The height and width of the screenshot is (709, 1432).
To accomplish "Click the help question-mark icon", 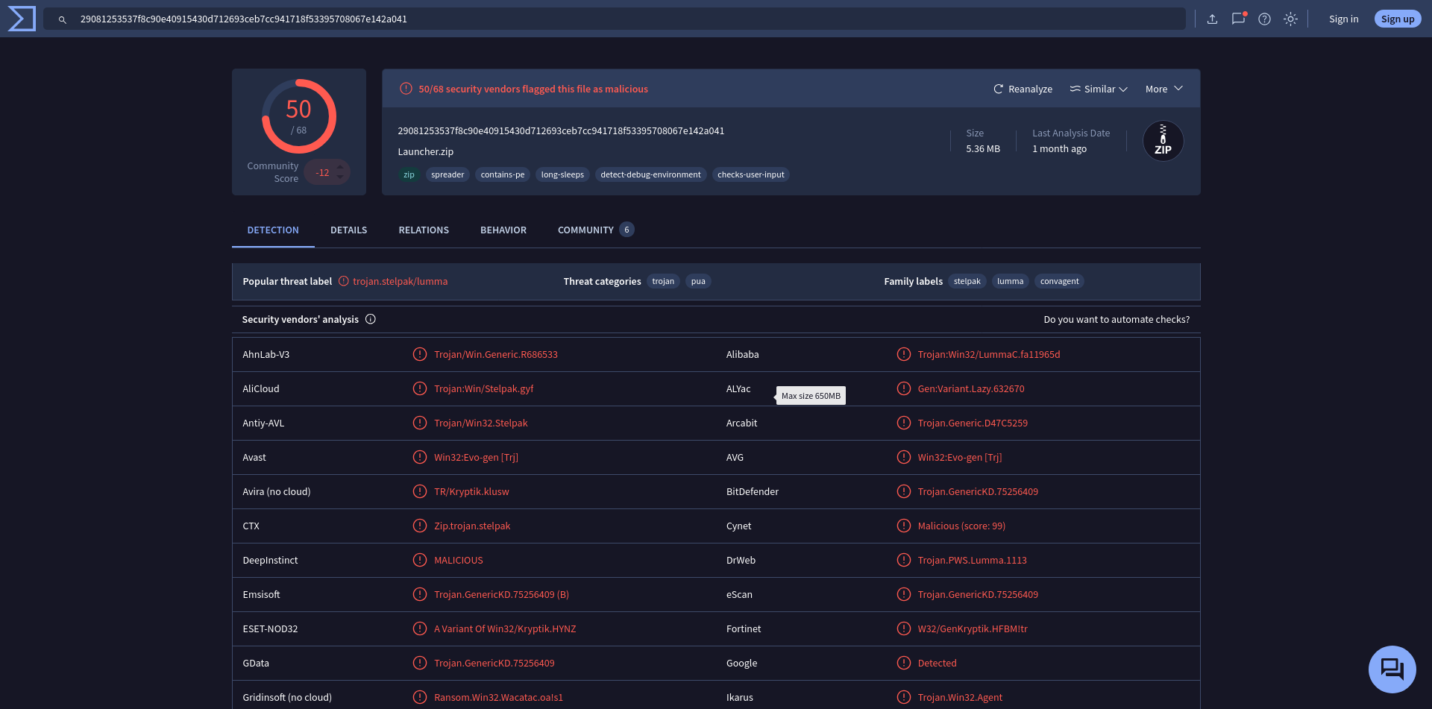I will click(1264, 19).
